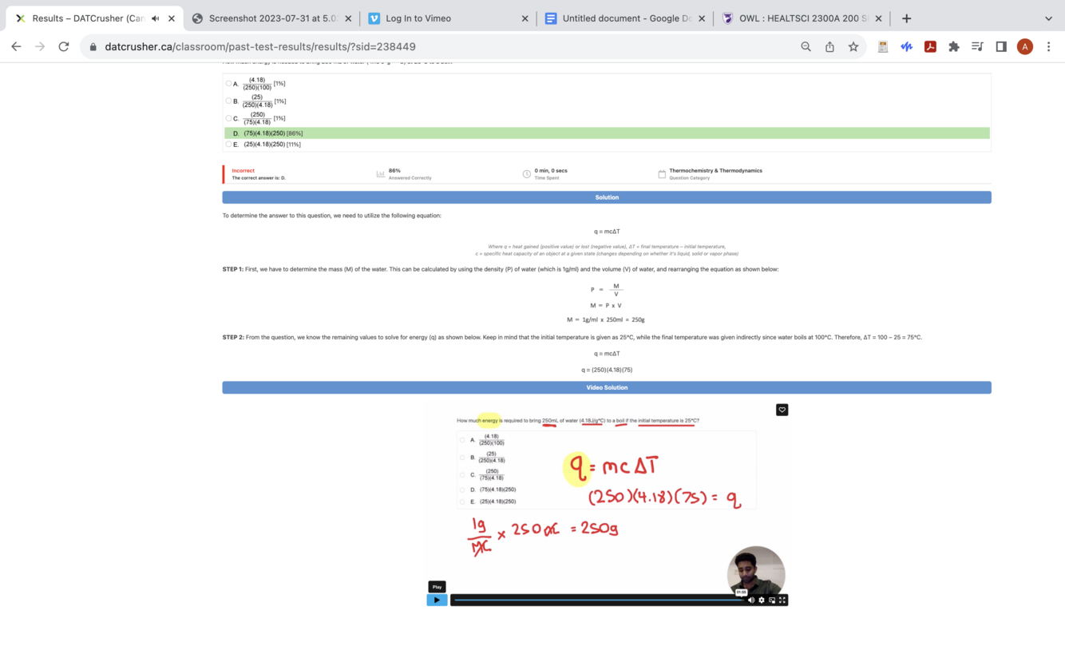
Task: Like the video with the heart icon
Action: click(782, 410)
